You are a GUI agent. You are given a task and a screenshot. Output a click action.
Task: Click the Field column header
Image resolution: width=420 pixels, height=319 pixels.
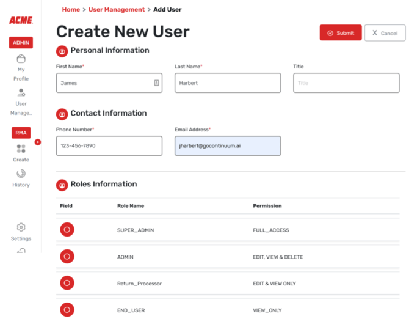click(66, 205)
